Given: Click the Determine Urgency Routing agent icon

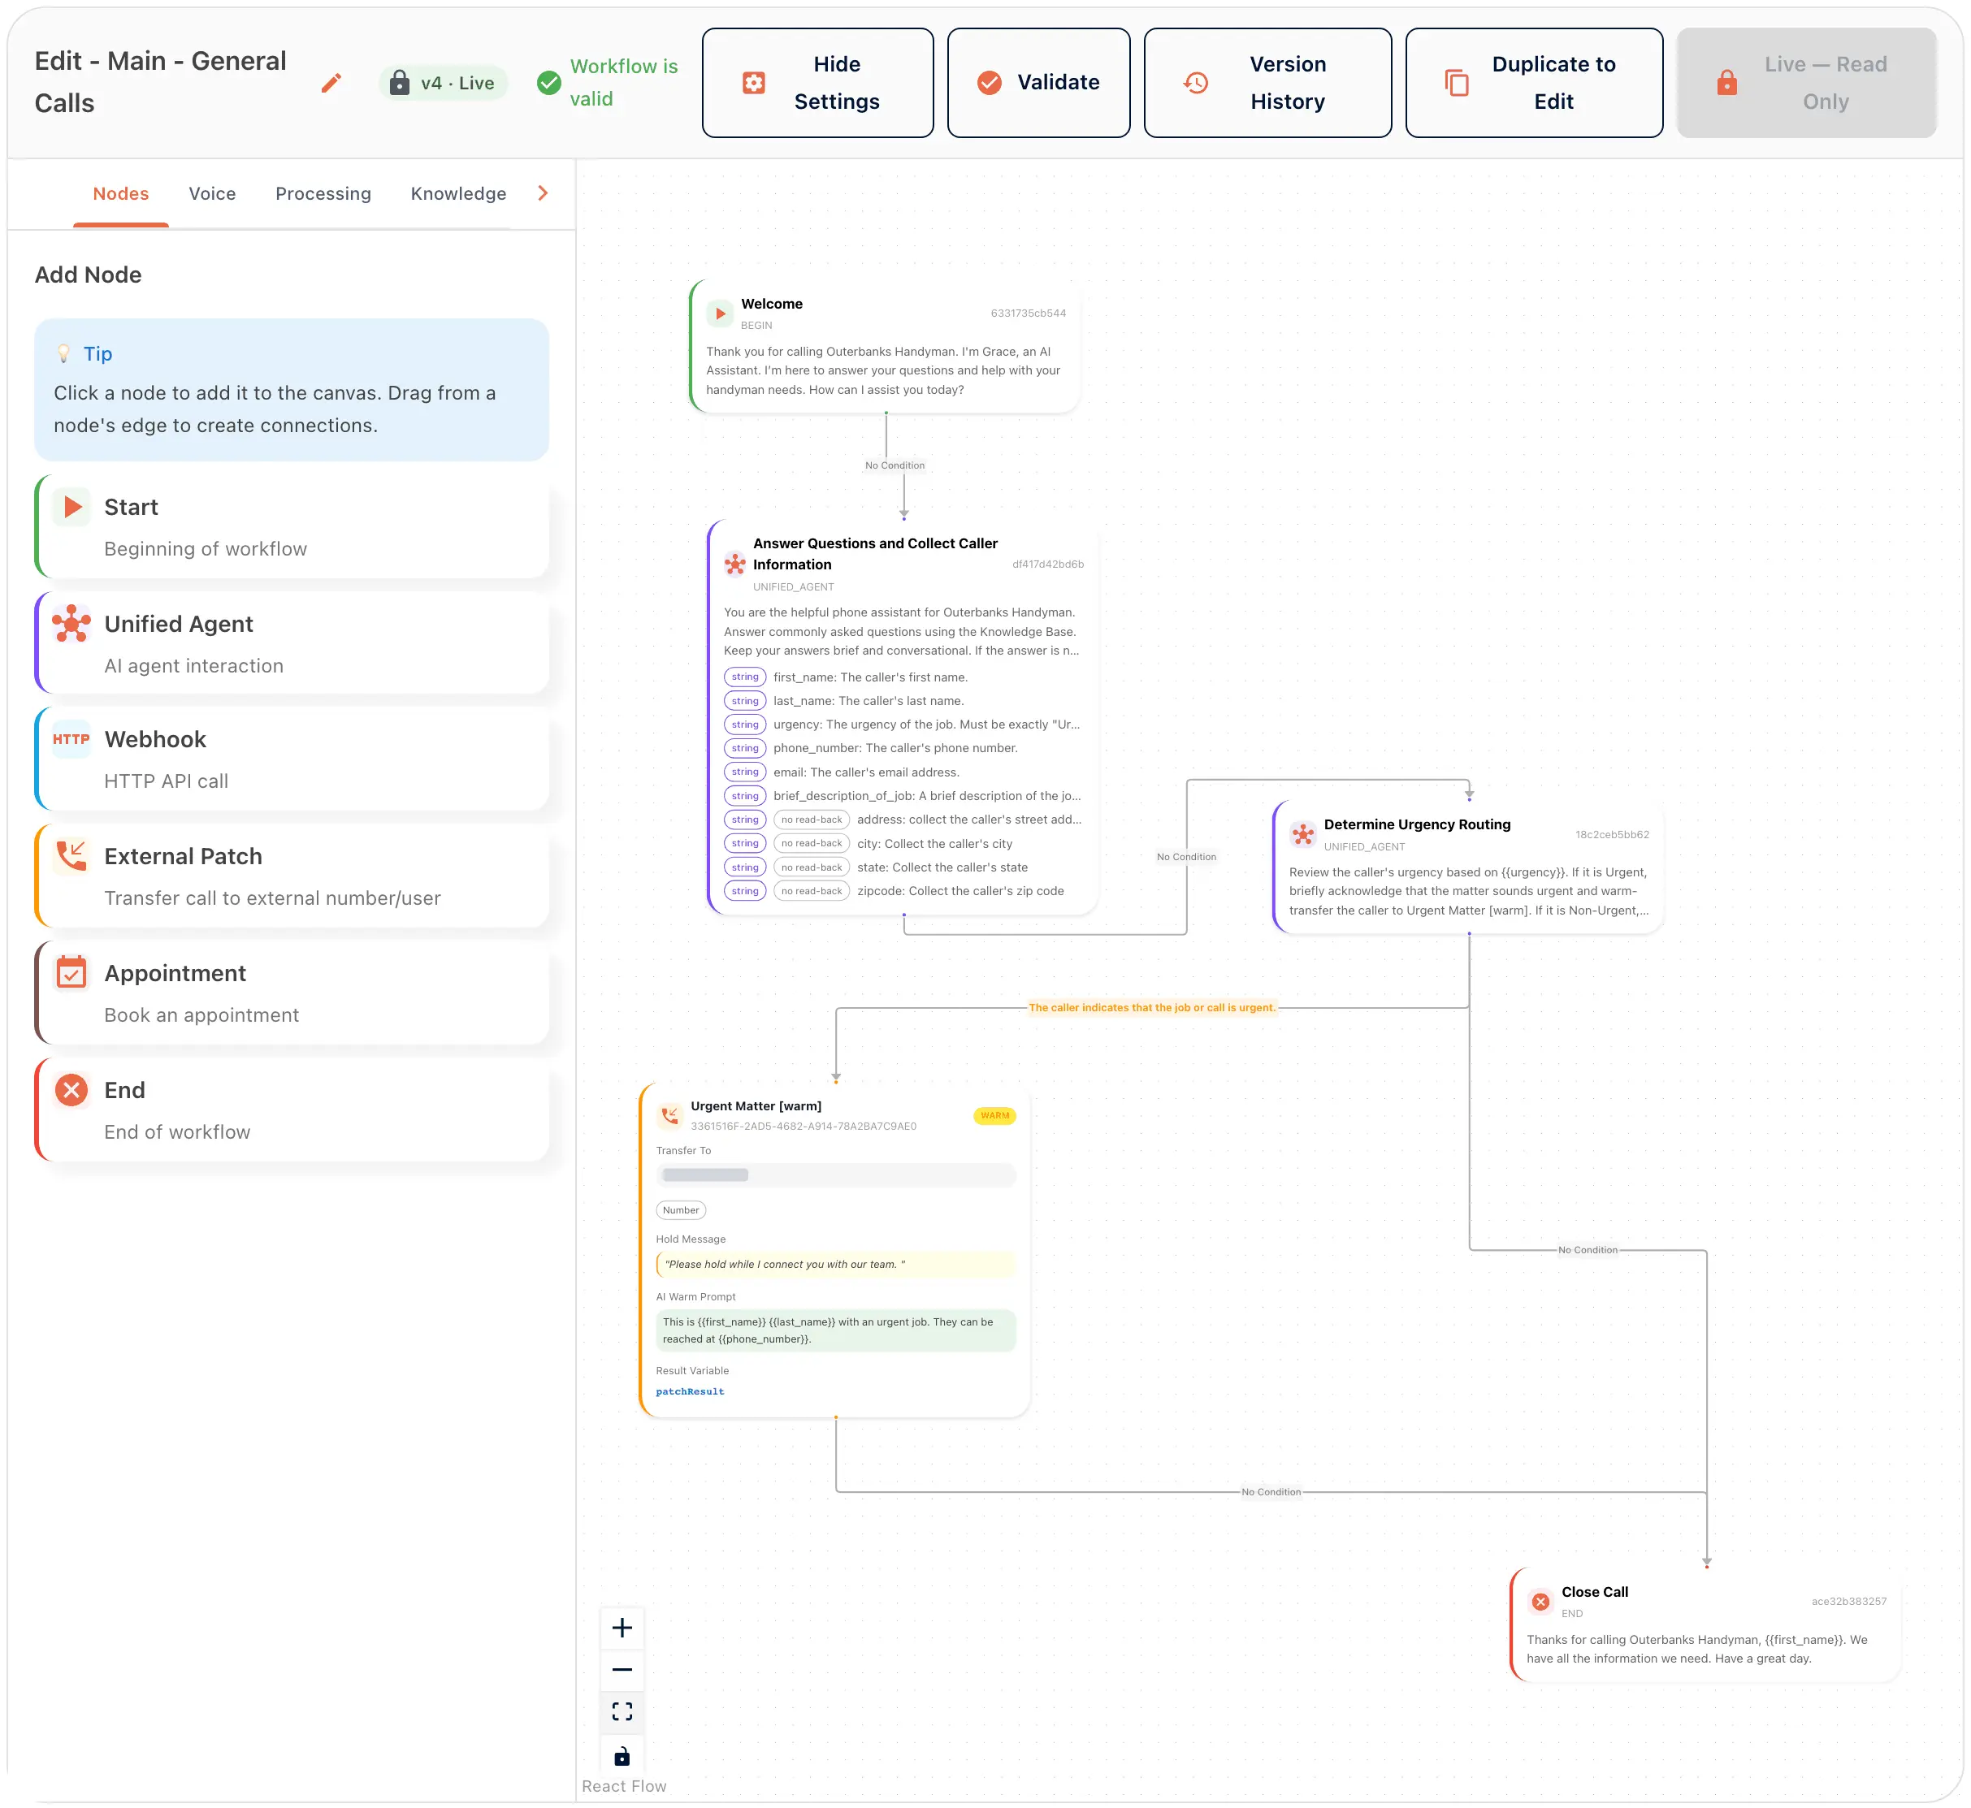Looking at the screenshot, I should [1302, 834].
